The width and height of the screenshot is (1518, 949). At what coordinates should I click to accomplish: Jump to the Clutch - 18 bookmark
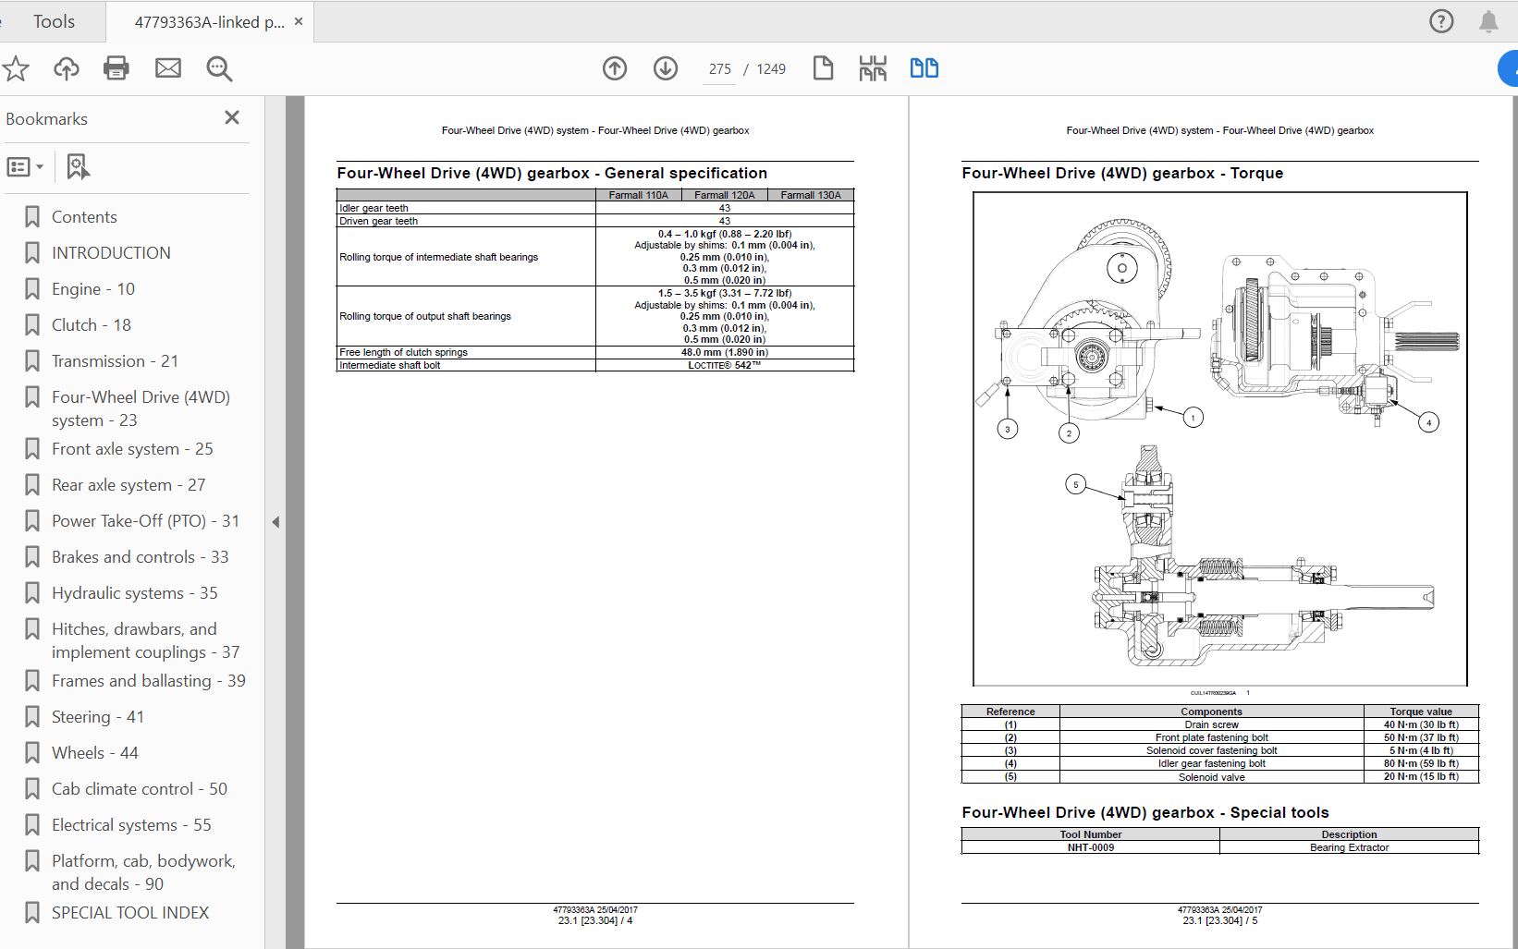[92, 325]
